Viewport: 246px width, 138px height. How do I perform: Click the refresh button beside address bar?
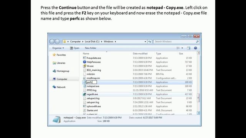150,41
